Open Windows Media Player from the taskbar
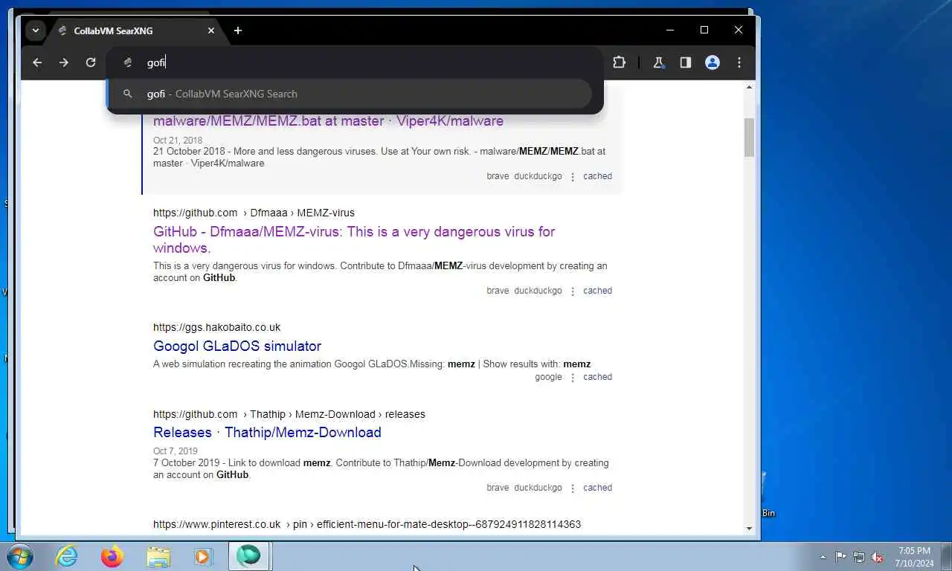The image size is (952, 571). 203,556
